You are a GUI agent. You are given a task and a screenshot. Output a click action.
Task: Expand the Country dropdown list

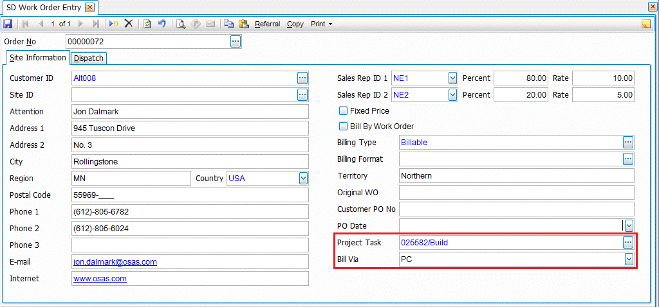[303, 179]
